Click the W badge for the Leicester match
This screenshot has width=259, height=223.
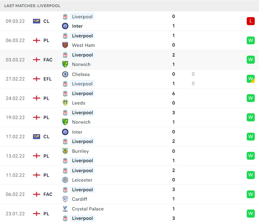click(x=250, y=175)
